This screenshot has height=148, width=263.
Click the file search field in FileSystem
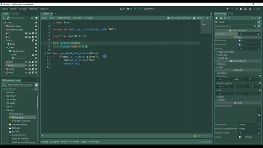point(18,89)
